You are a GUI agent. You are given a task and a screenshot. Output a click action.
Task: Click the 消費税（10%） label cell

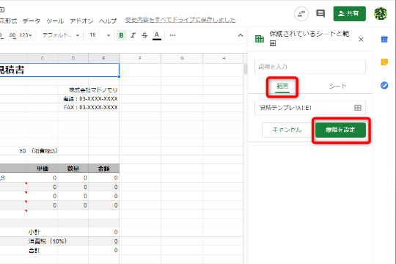(48, 241)
